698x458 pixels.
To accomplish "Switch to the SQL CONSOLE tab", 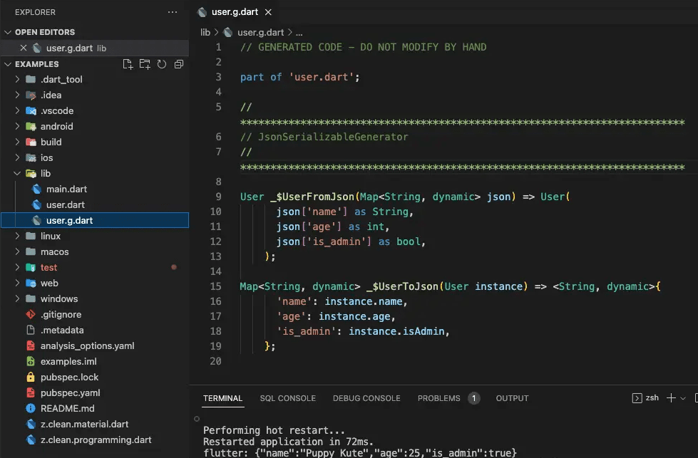I will (x=287, y=398).
